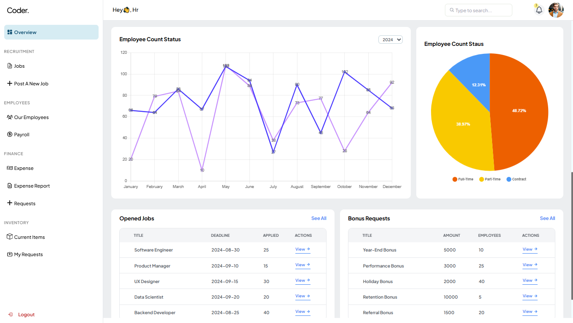Screen dimensions: 573x323
Task: Click See All in Opened Jobs
Action: pos(319,218)
